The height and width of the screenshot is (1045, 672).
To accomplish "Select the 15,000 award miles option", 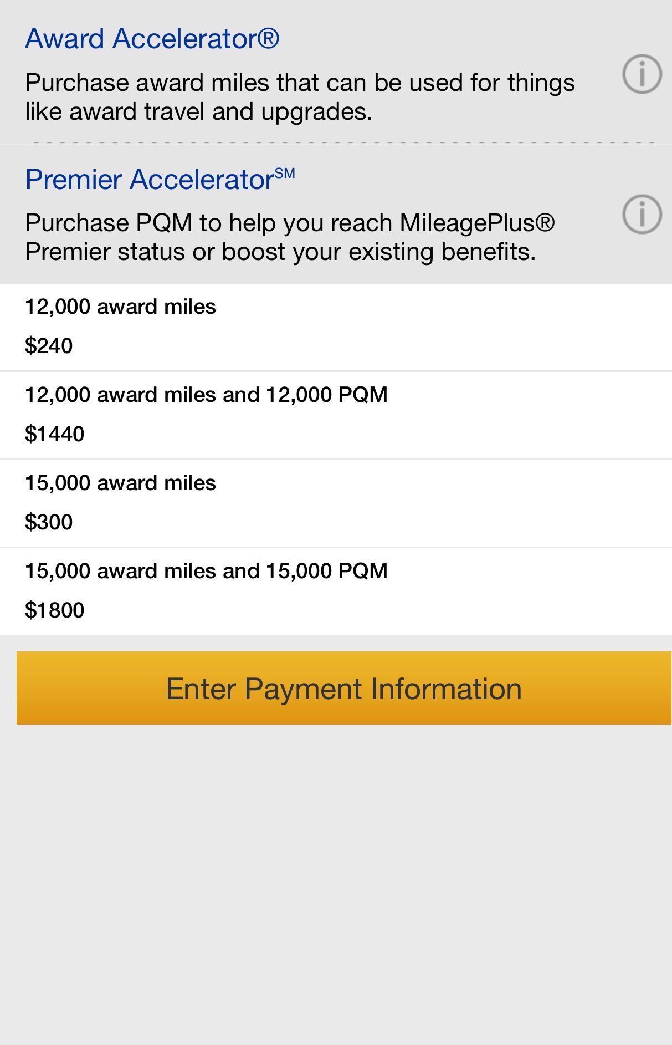I will [120, 483].
